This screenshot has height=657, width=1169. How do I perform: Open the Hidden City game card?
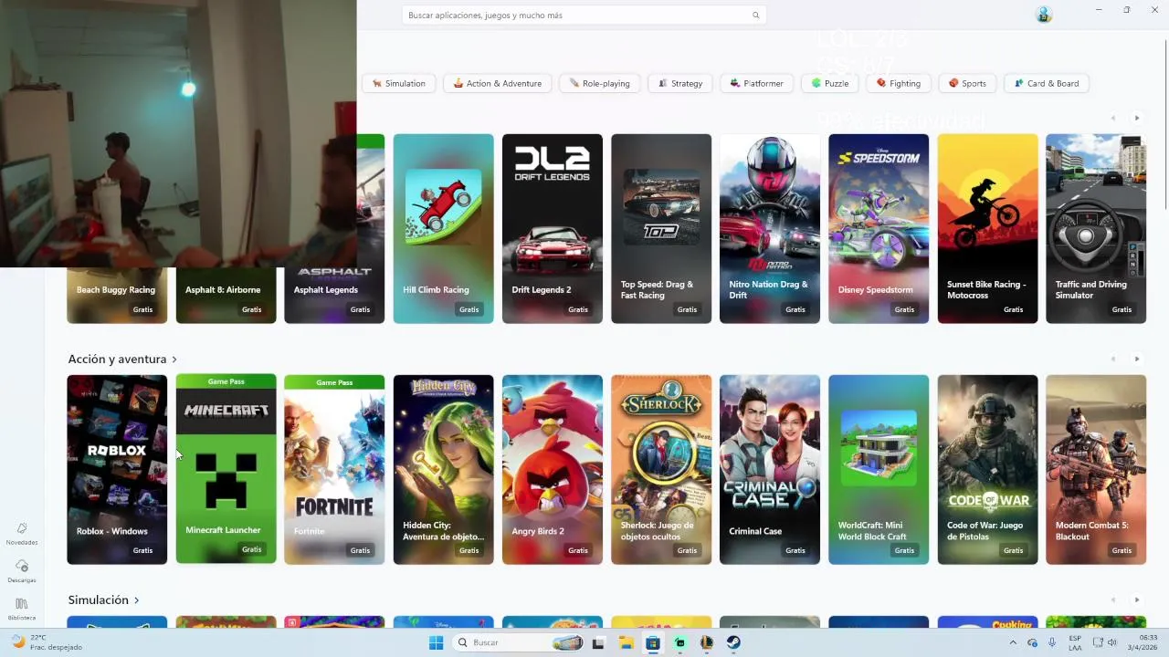click(x=443, y=470)
